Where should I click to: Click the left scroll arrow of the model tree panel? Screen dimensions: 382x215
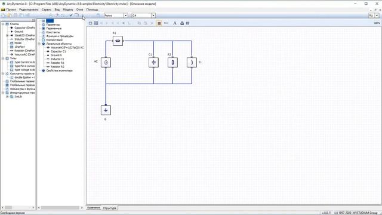pos(39,208)
